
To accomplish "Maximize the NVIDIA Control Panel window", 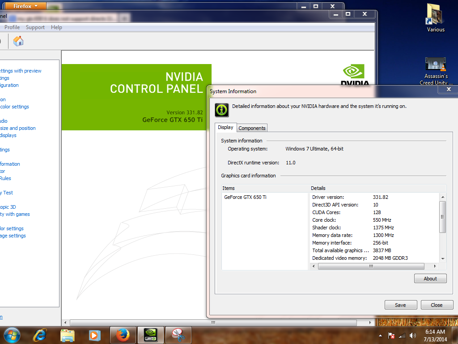I will (348, 14).
